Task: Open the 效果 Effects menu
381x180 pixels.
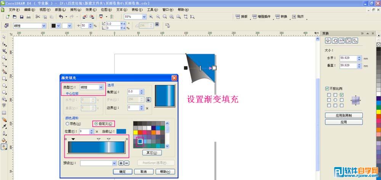Action: 91,10
